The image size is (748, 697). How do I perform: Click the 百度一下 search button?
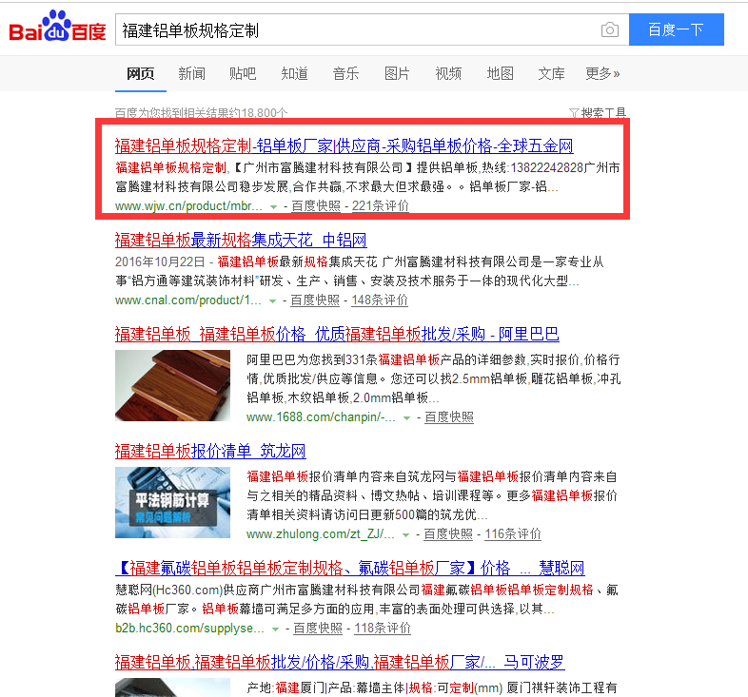coord(676,29)
